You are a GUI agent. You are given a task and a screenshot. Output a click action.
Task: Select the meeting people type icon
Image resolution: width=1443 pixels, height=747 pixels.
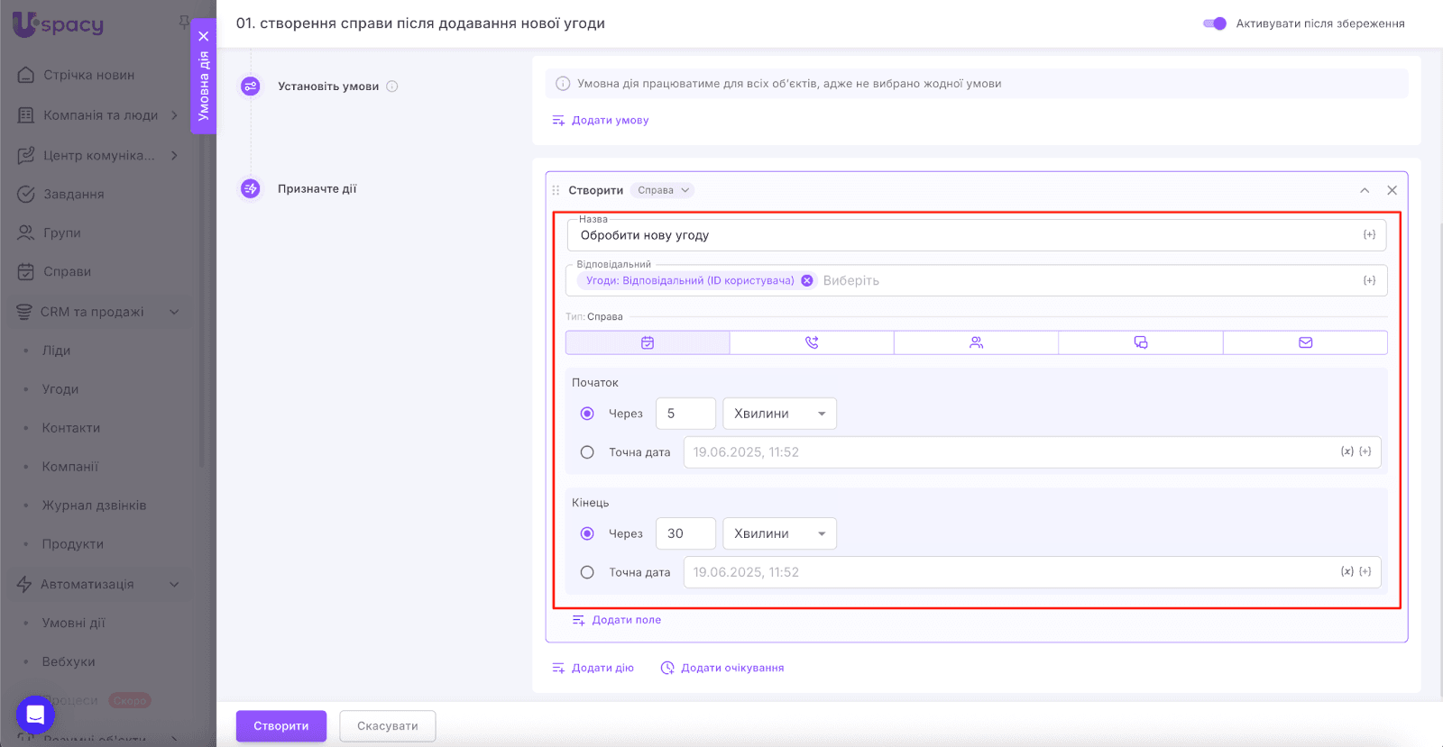pyautogui.click(x=976, y=342)
